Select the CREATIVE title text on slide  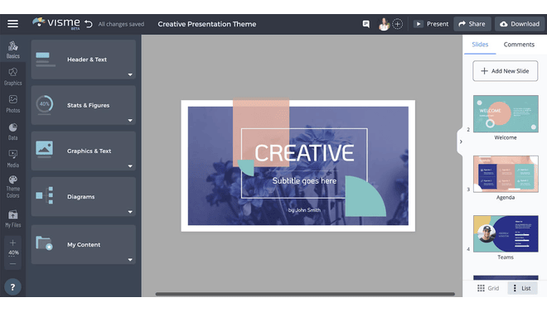pyautogui.click(x=304, y=152)
